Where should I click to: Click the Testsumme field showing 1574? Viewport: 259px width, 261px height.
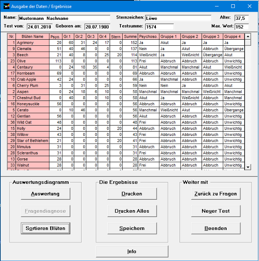(159, 27)
